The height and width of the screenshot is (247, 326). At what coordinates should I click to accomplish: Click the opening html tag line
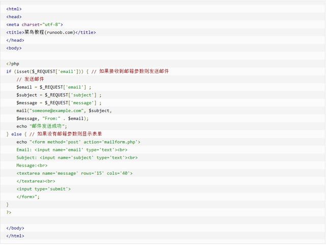(x=14, y=9)
